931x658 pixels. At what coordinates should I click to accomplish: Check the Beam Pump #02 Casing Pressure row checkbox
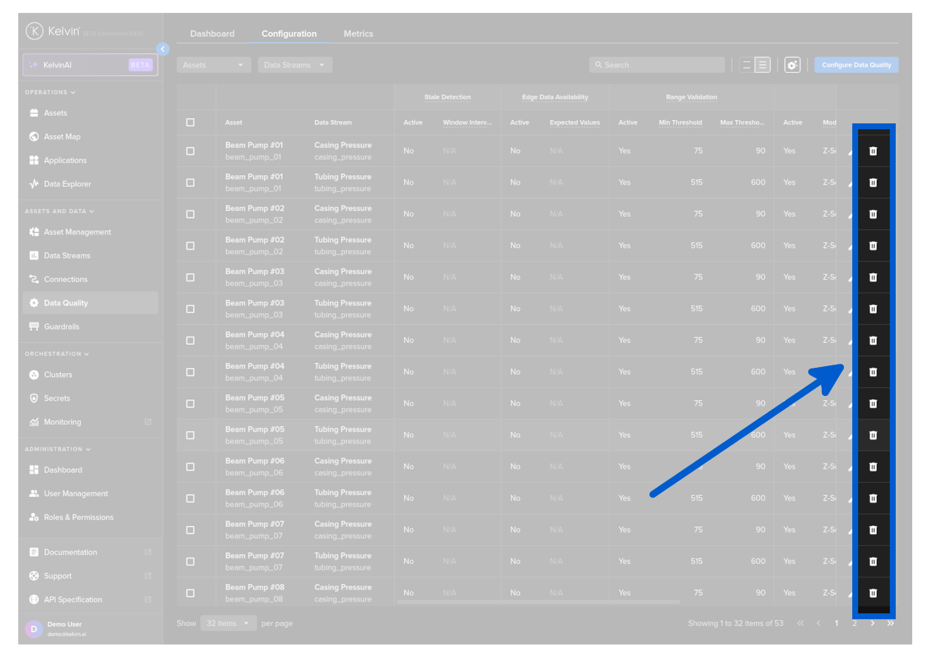coord(190,214)
